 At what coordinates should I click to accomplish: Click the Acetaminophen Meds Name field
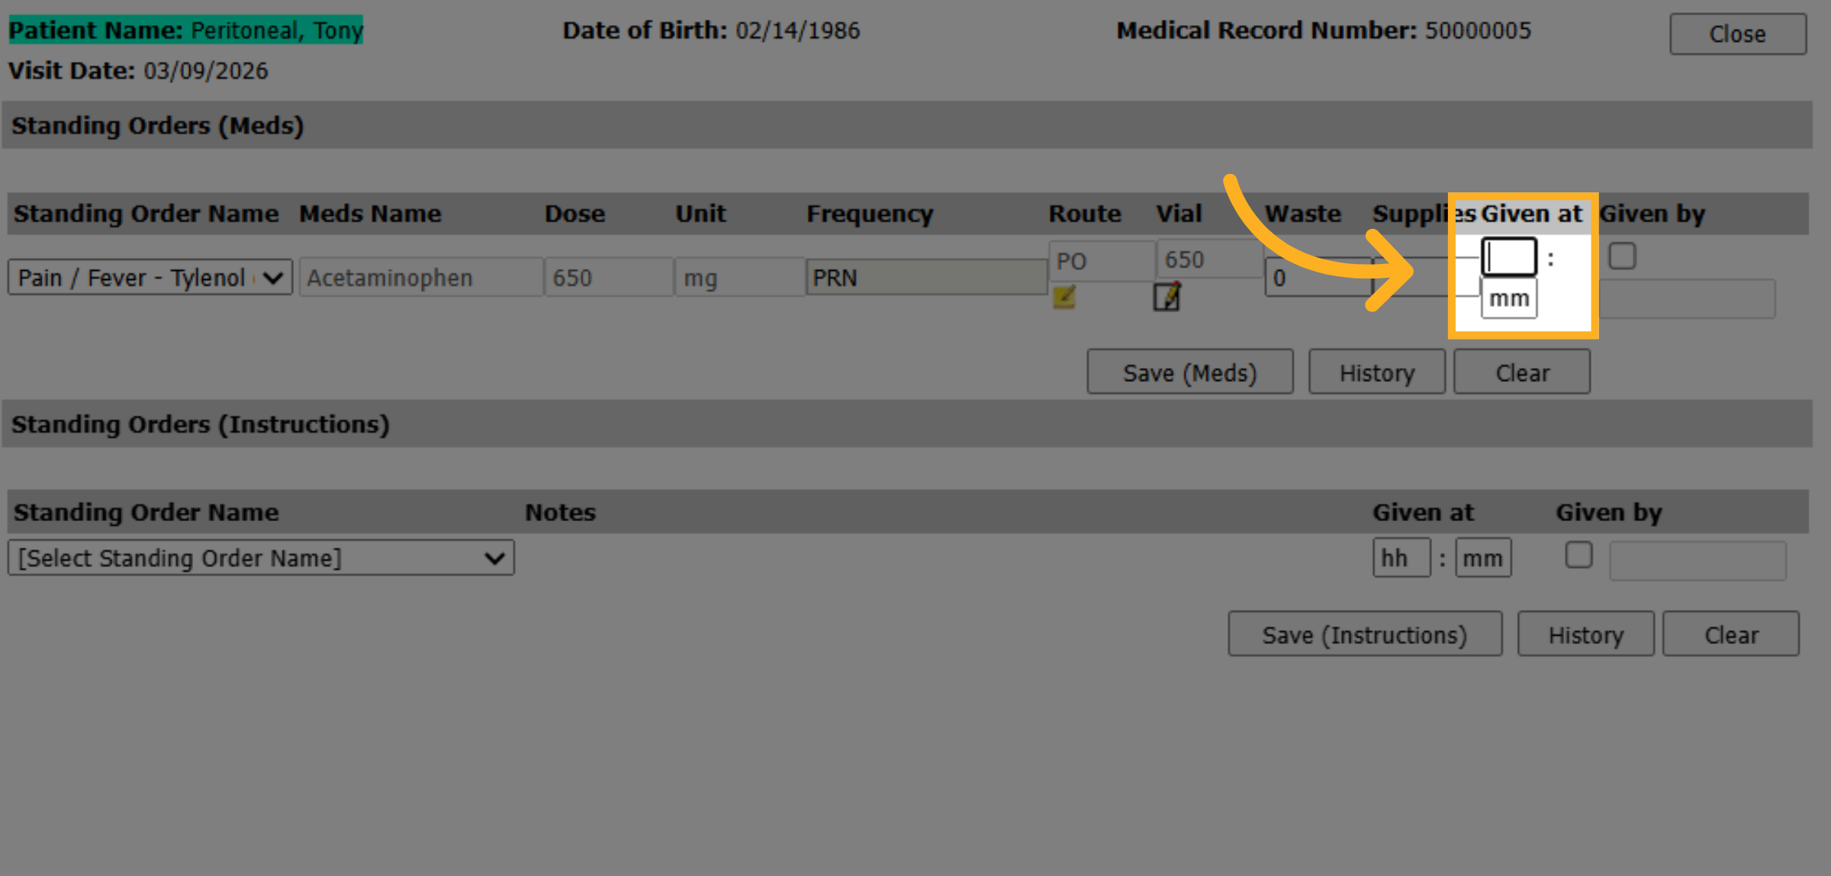point(421,277)
